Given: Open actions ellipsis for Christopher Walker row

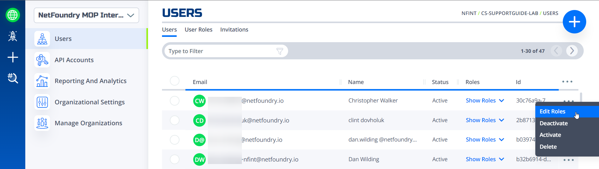Looking at the screenshot, I should click(568, 101).
